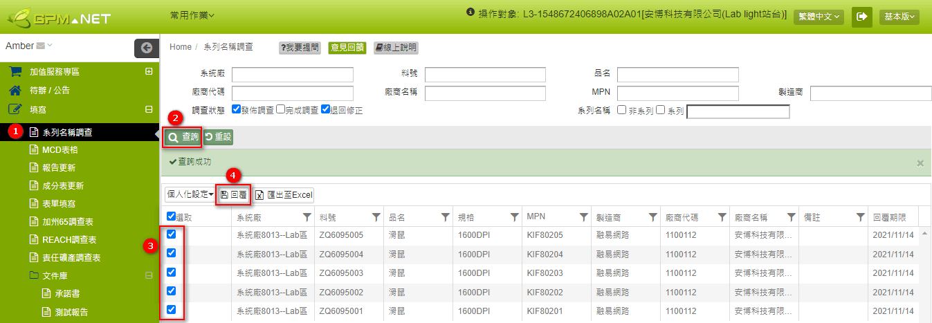
Task: Click the shopping cart icon for 加值服務專區
Action: point(15,72)
